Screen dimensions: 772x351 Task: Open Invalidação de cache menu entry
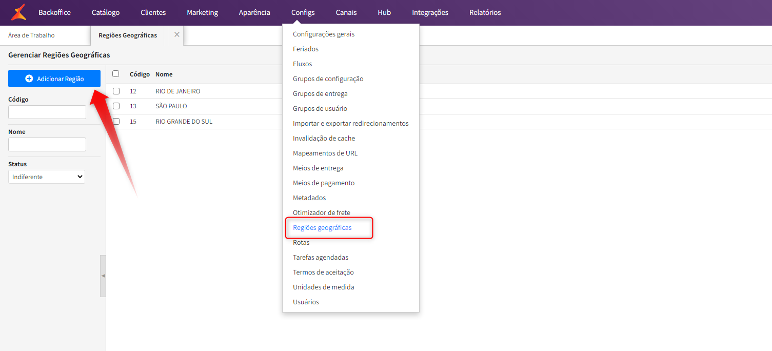(324, 138)
